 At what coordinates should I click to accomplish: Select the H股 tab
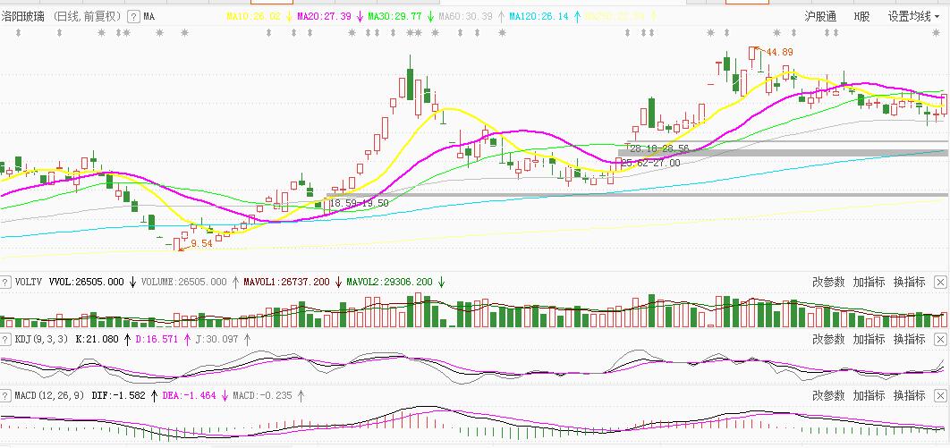click(x=862, y=16)
